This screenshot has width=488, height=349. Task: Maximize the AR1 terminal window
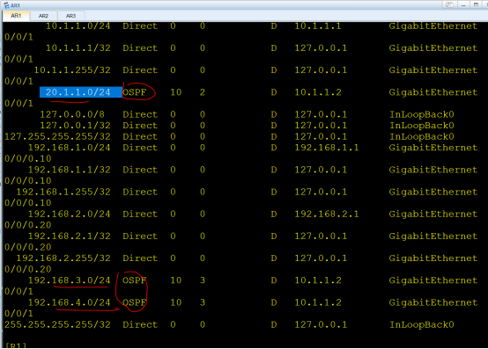coord(476,4)
